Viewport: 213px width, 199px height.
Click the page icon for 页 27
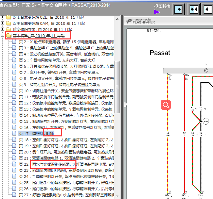click(x=14, y=195)
